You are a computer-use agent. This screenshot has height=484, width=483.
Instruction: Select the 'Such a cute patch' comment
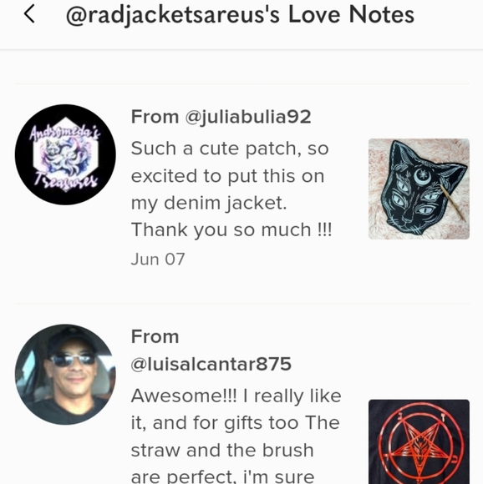[231, 189]
